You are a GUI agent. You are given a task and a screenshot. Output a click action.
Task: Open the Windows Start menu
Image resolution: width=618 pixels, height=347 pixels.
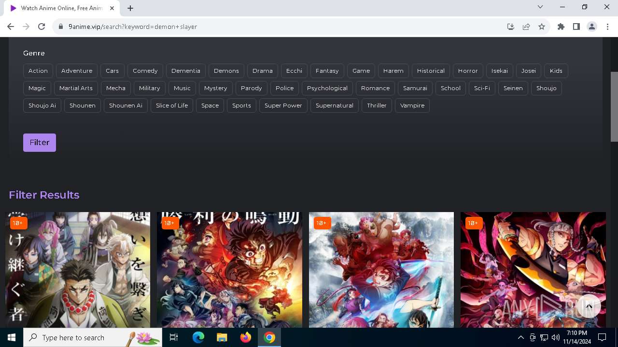coord(12,337)
